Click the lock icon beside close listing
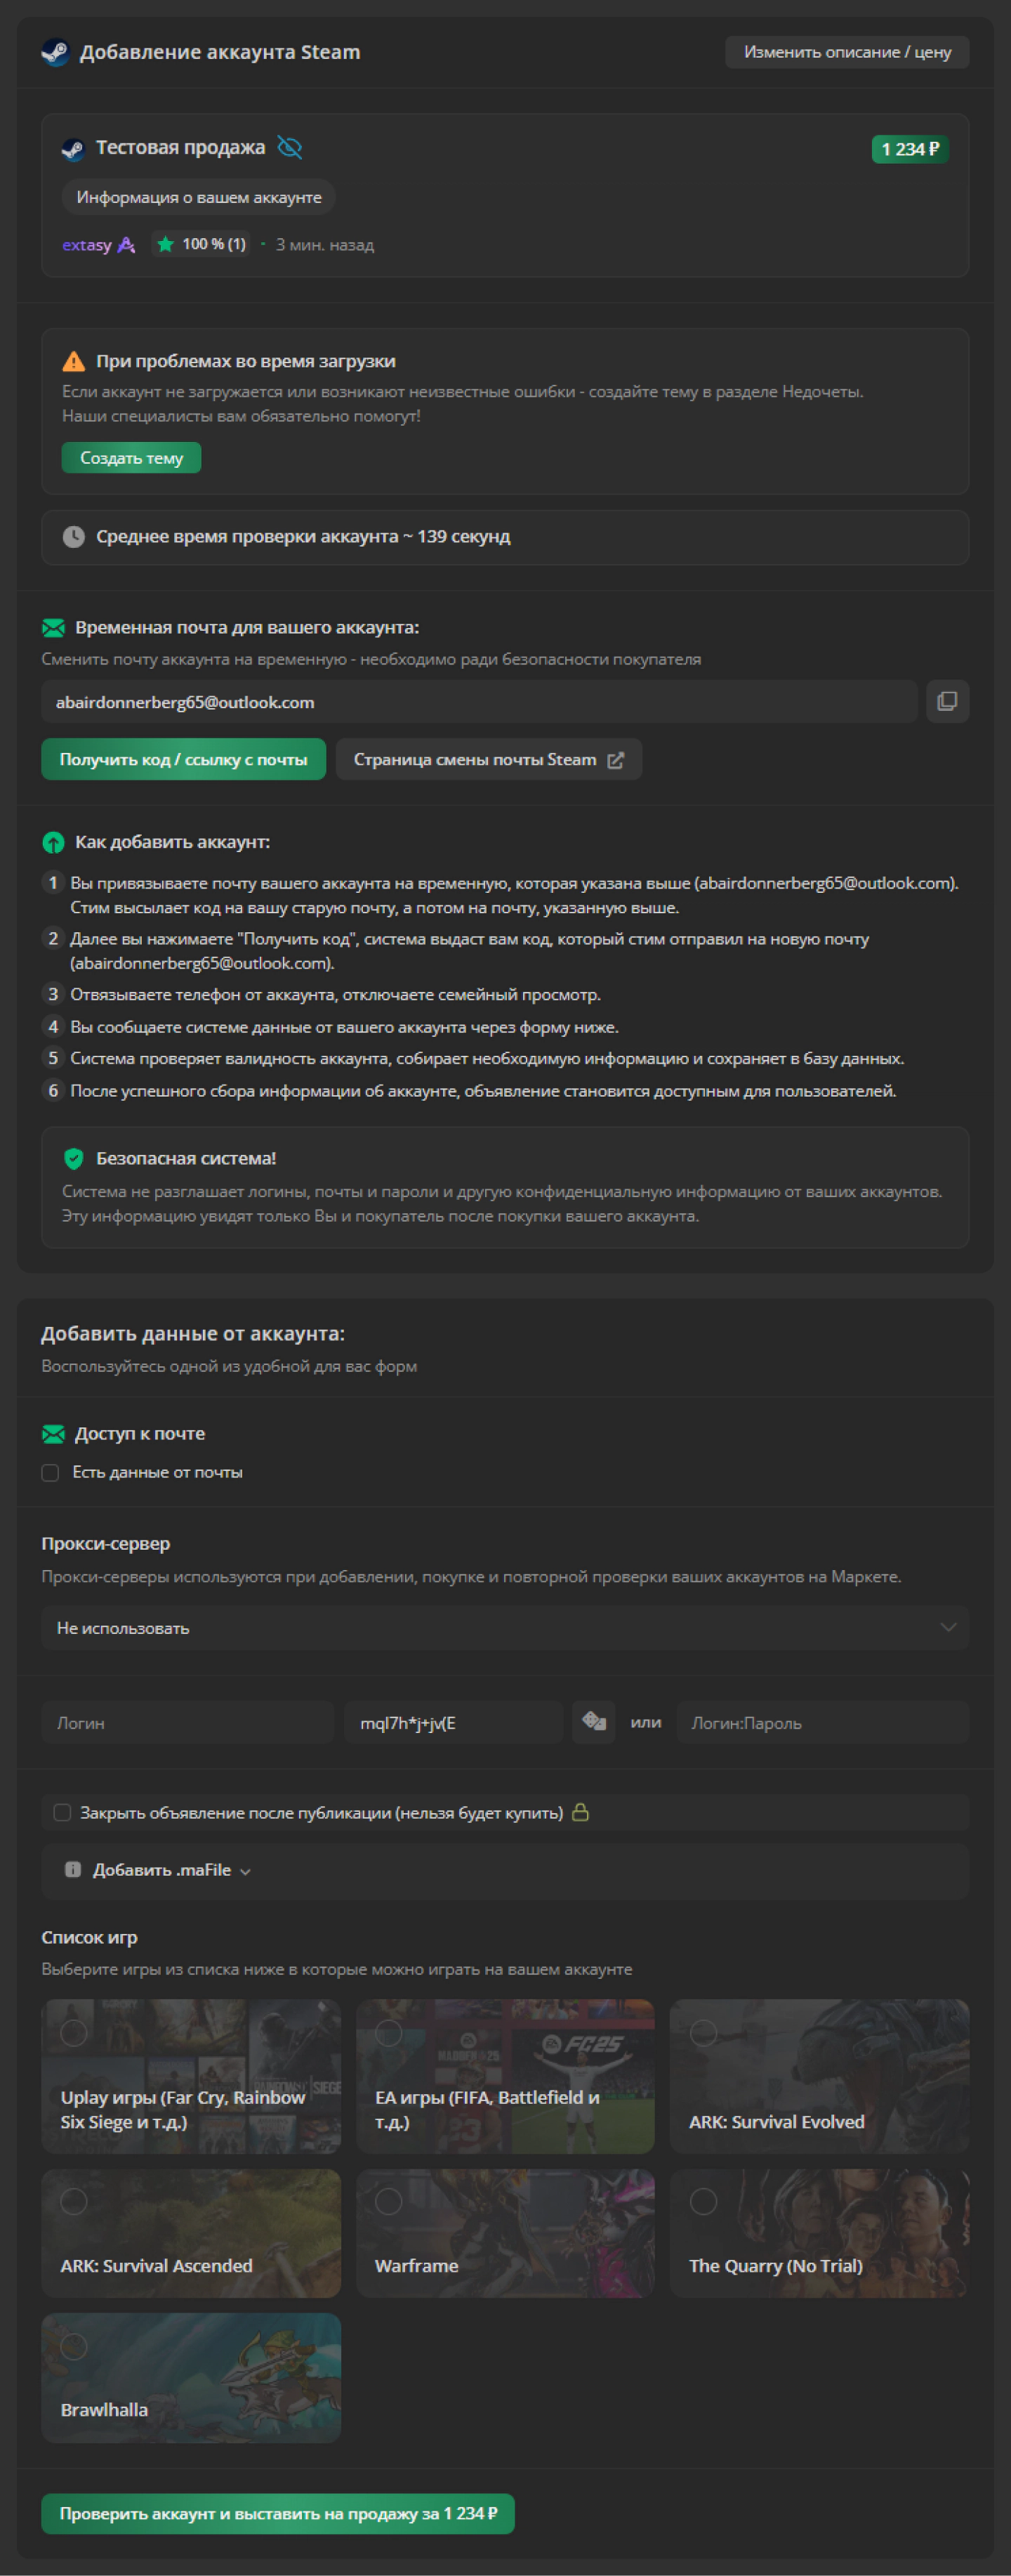 (x=581, y=1812)
